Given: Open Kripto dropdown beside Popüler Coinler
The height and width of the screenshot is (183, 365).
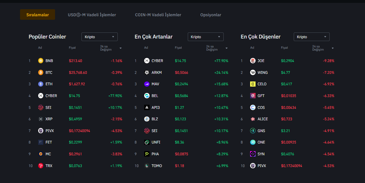Looking at the screenshot, I should click(x=99, y=37).
